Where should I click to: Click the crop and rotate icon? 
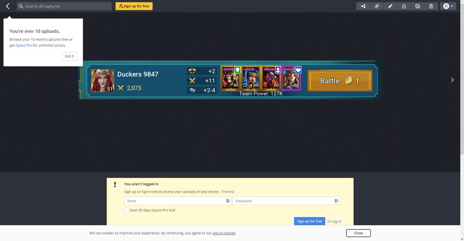(377, 6)
